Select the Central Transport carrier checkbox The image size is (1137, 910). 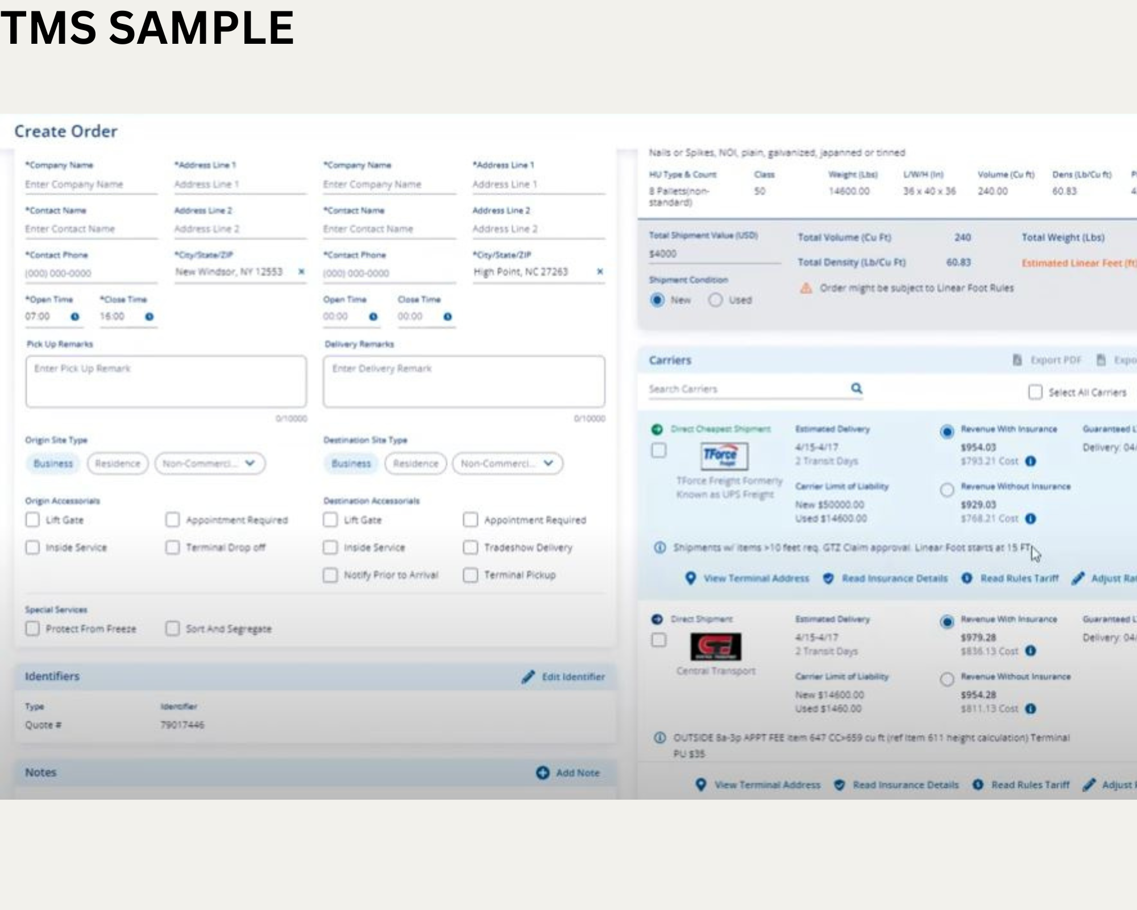pos(658,640)
